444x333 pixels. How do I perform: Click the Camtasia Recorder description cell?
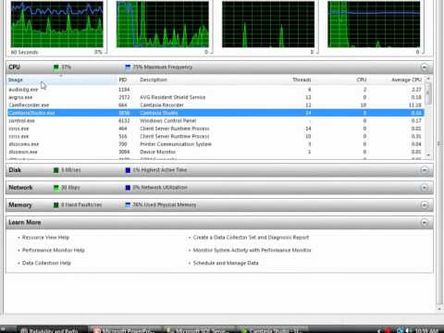pyautogui.click(x=162, y=105)
